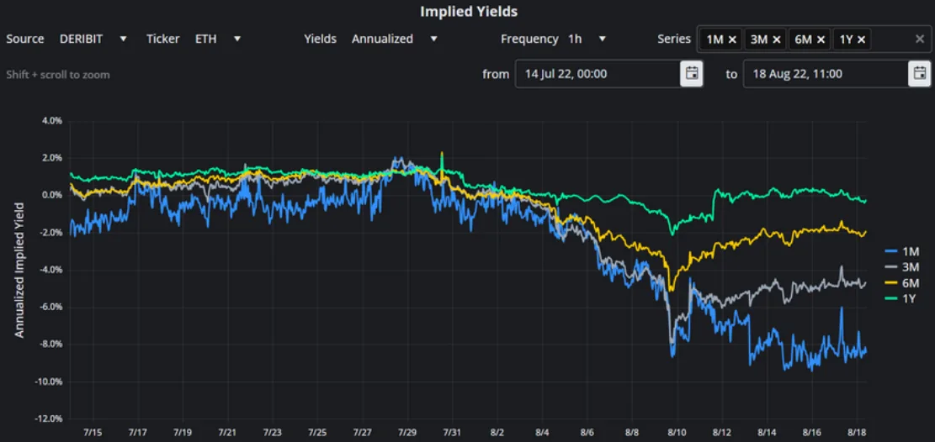Click the -12.0% y-axis label

(x=48, y=418)
